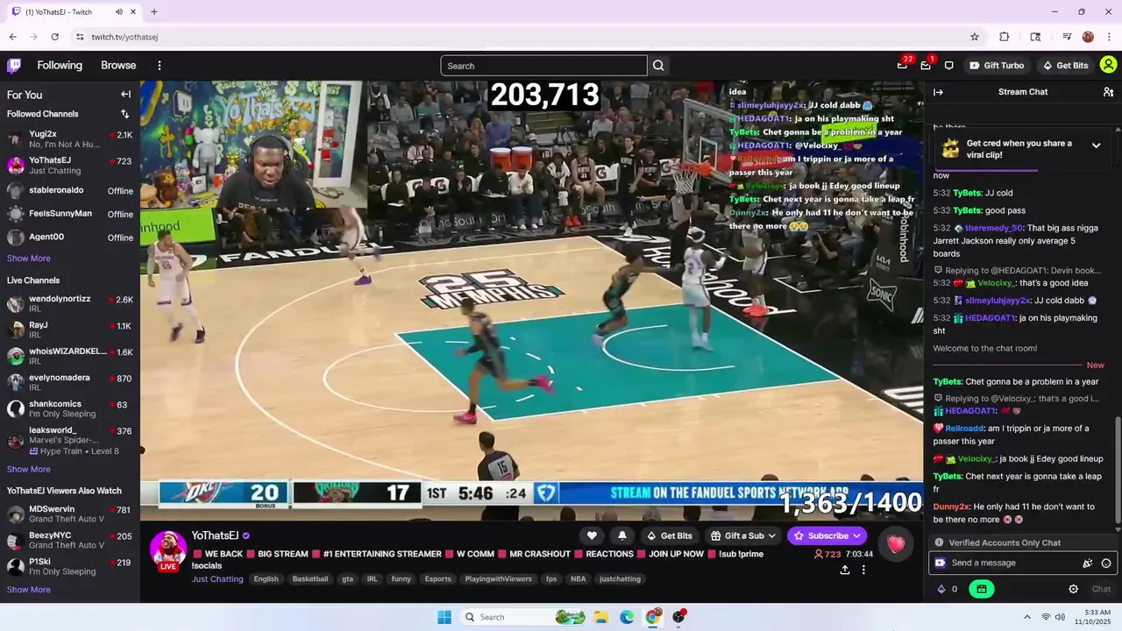Click the Basketball tag
The image size is (1122, 631).
(x=310, y=579)
